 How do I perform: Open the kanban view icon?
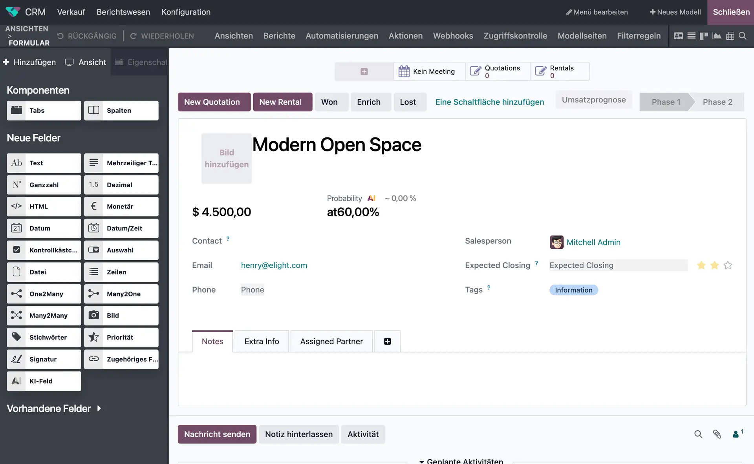click(704, 36)
